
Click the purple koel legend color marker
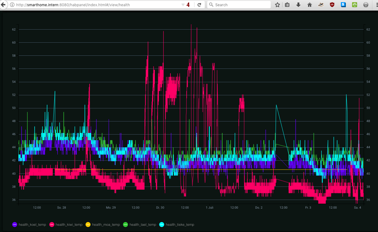click(15, 225)
